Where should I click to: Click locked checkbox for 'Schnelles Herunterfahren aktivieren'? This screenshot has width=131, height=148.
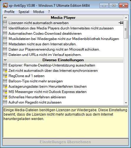click(x=5, y=97)
